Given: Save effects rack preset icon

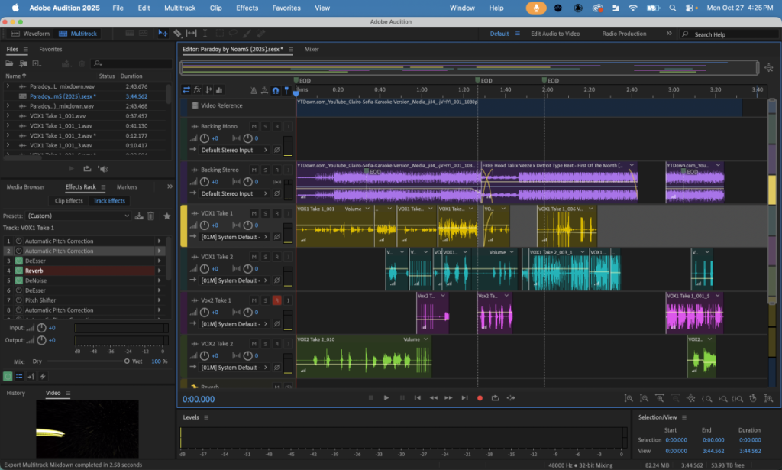Looking at the screenshot, I should (x=139, y=216).
